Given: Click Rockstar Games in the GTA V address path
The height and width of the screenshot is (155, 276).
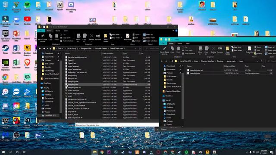Looking at the screenshot, I should 100,49.
